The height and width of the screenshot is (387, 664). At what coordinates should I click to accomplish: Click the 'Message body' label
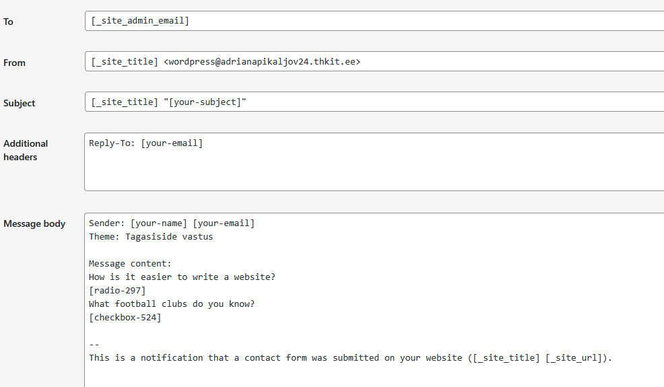[x=34, y=223]
